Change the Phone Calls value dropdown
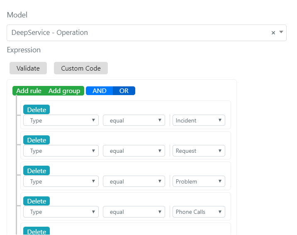 click(199, 212)
